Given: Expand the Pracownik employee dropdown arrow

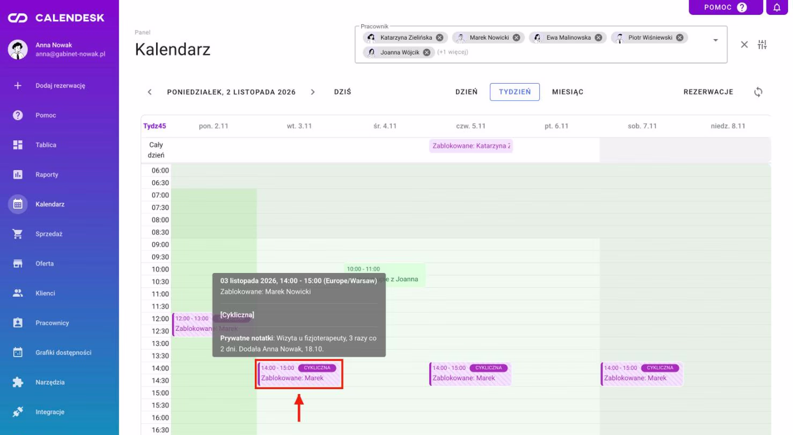Looking at the screenshot, I should click(x=715, y=41).
